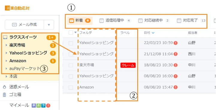Click the alert icon on 08/08/20 16:00 row
The image size is (216, 110).
176,76
